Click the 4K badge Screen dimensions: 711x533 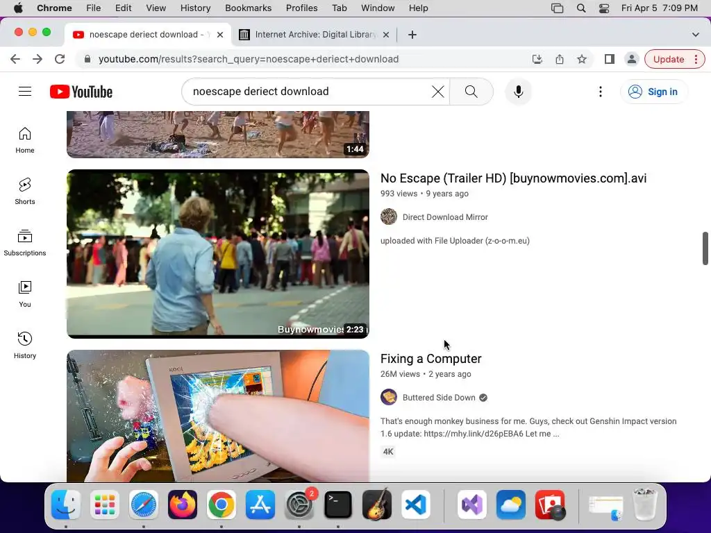point(388,451)
